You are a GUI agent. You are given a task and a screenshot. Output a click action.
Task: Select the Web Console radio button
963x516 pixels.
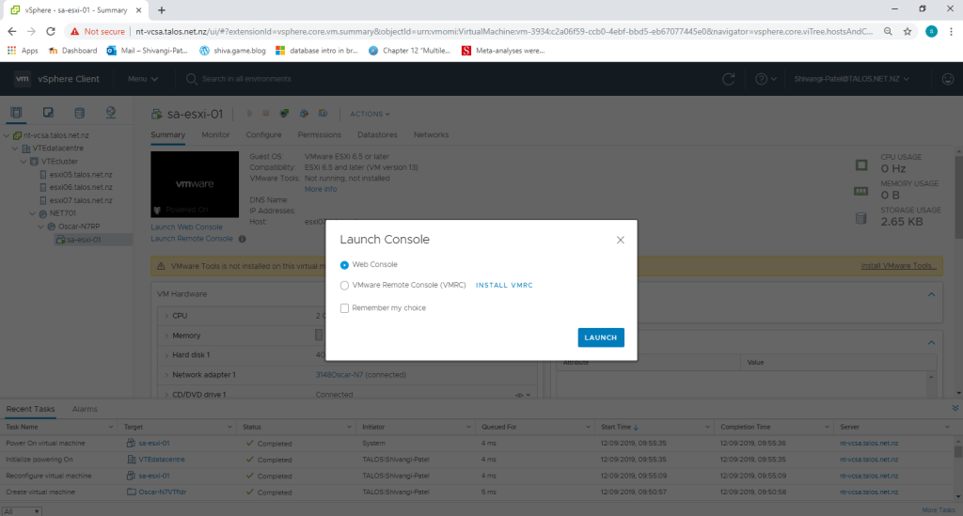344,265
